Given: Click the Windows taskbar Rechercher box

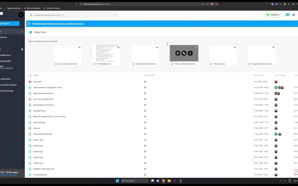Looking at the screenshot, I should tap(135, 181).
